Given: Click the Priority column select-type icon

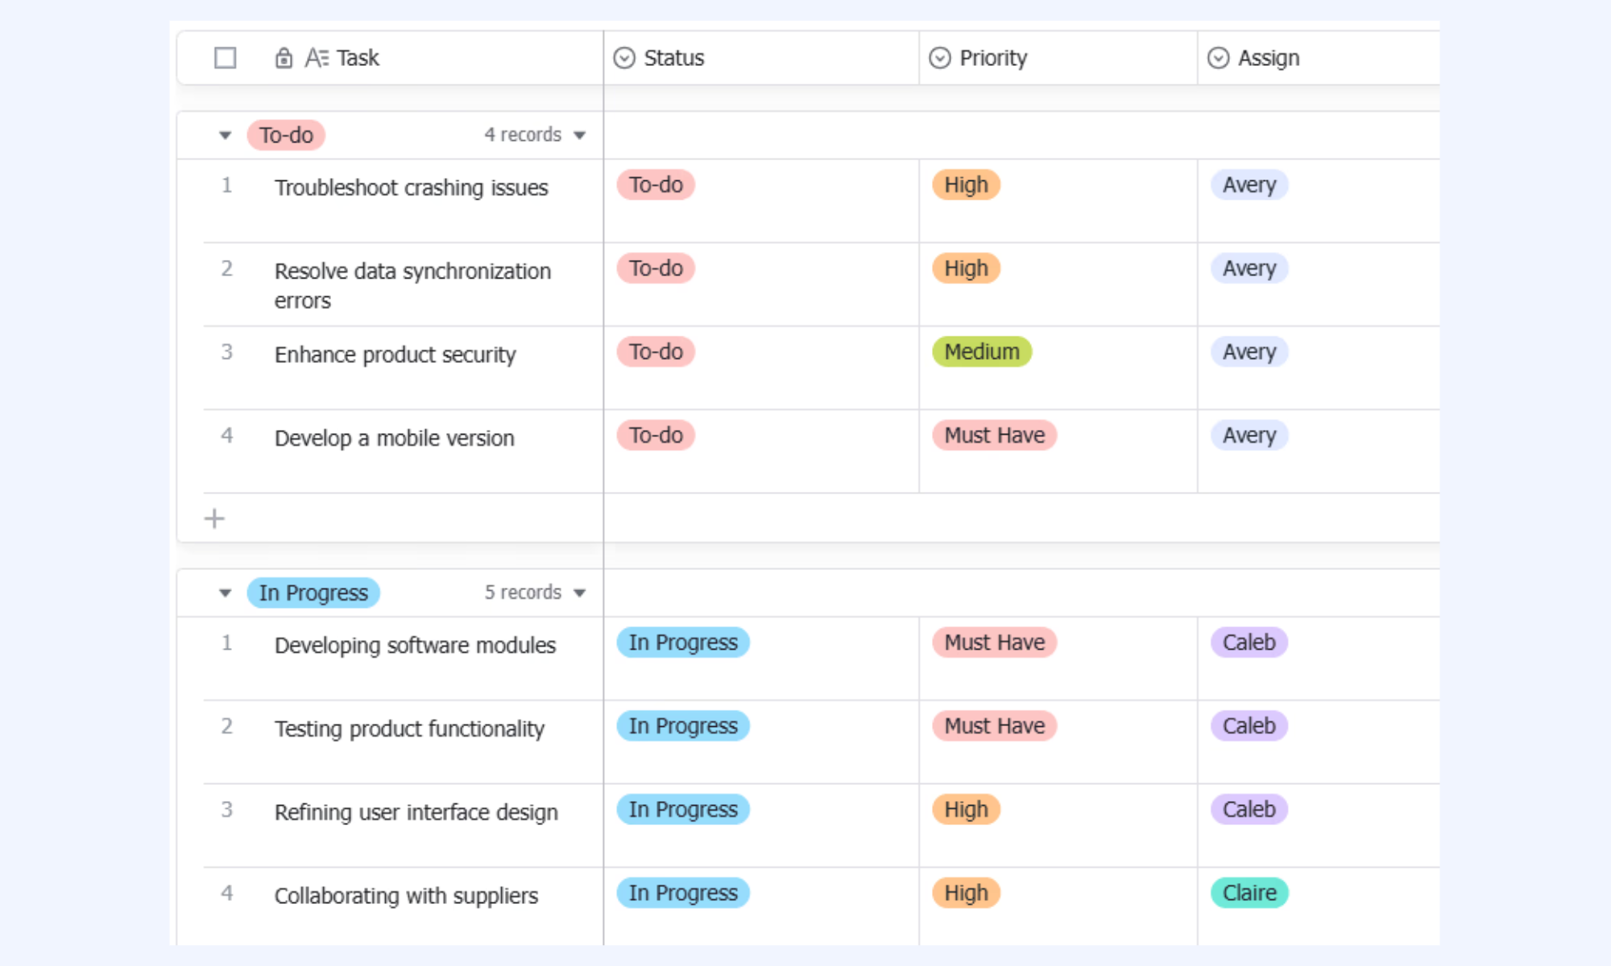Looking at the screenshot, I should (x=940, y=58).
